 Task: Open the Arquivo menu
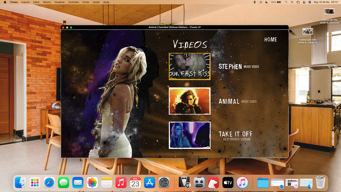point(25,2)
